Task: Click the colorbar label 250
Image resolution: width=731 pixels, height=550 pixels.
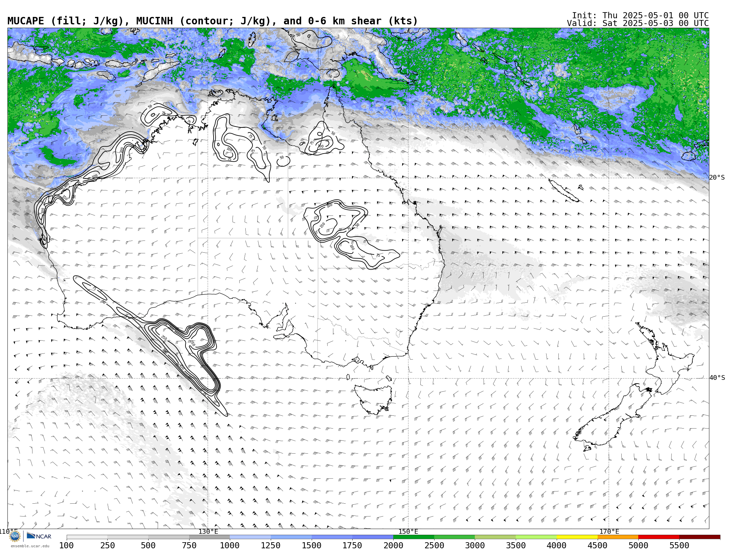Action: point(108,546)
